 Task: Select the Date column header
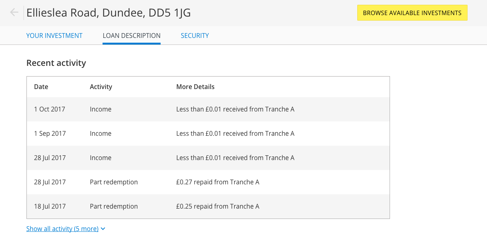[x=41, y=87]
